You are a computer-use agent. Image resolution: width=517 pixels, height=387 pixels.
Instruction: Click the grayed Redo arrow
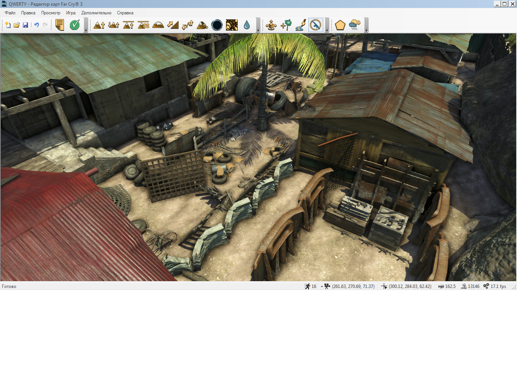tap(45, 25)
